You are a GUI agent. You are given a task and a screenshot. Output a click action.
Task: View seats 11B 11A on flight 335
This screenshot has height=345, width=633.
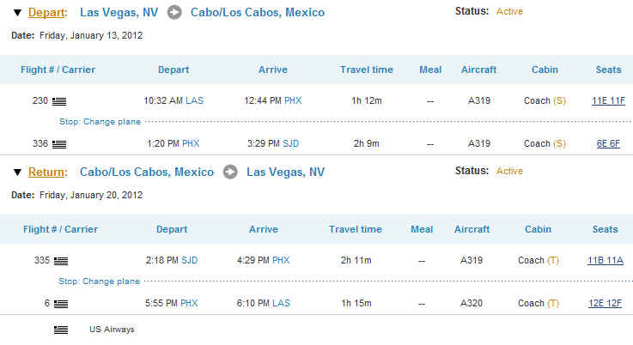(606, 261)
